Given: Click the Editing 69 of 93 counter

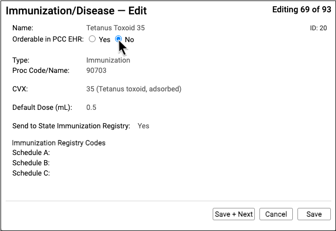Looking at the screenshot, I should 300,9.
